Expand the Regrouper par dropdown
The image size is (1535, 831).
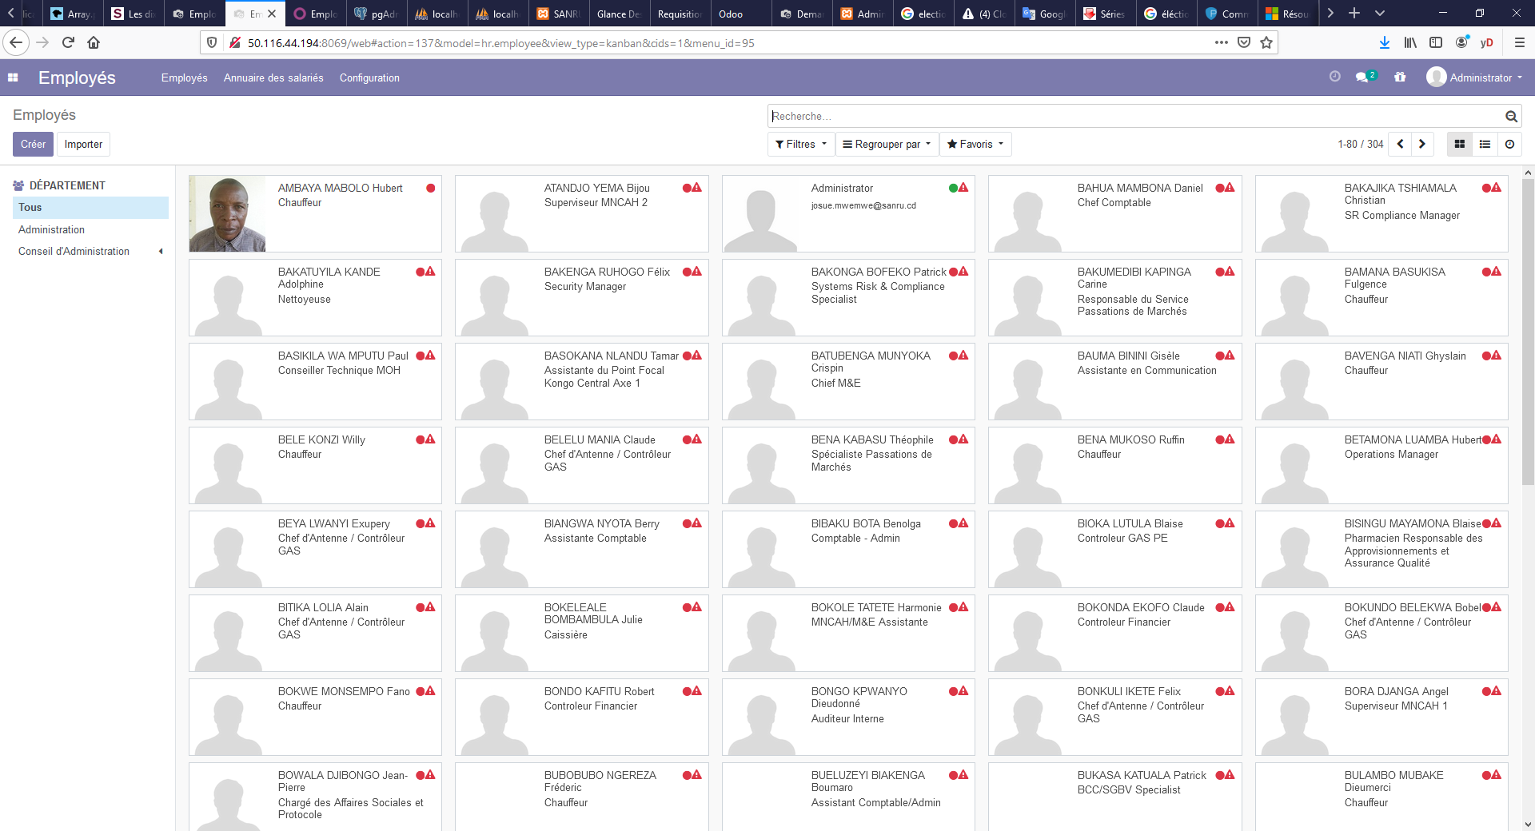[887, 144]
